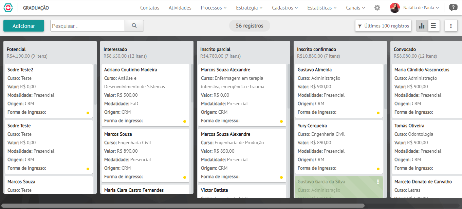Screen dimensions: 462x209
Task: Open the Victor Batista card
Action: pos(242,191)
